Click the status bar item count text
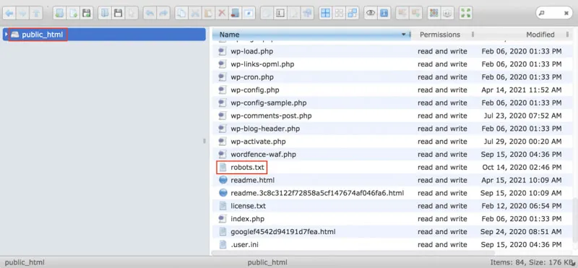Image resolution: width=578 pixels, height=268 pixels. (532, 262)
